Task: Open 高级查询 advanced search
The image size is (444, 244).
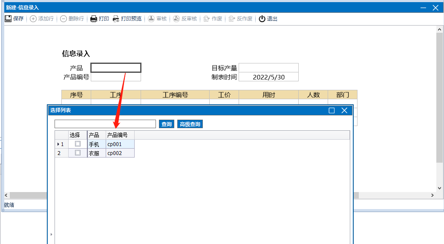Action: point(190,124)
